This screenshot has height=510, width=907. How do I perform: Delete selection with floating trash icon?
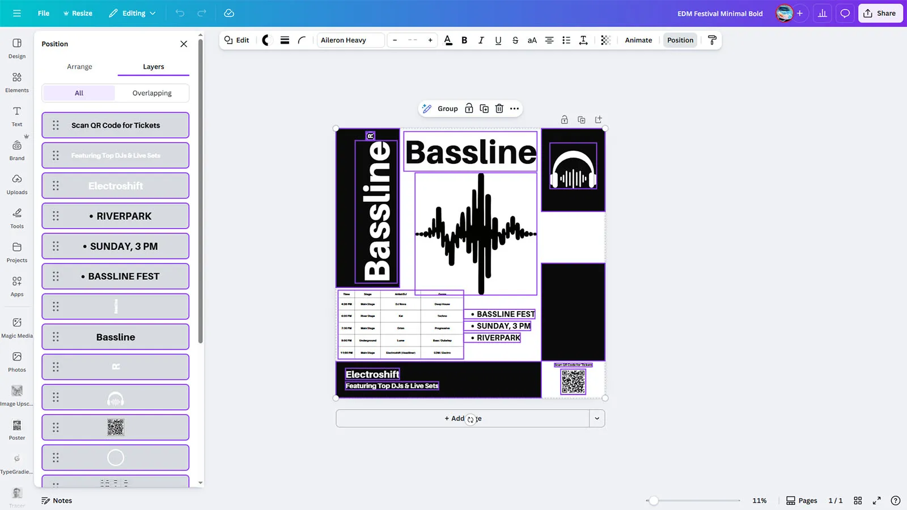tap(499, 109)
